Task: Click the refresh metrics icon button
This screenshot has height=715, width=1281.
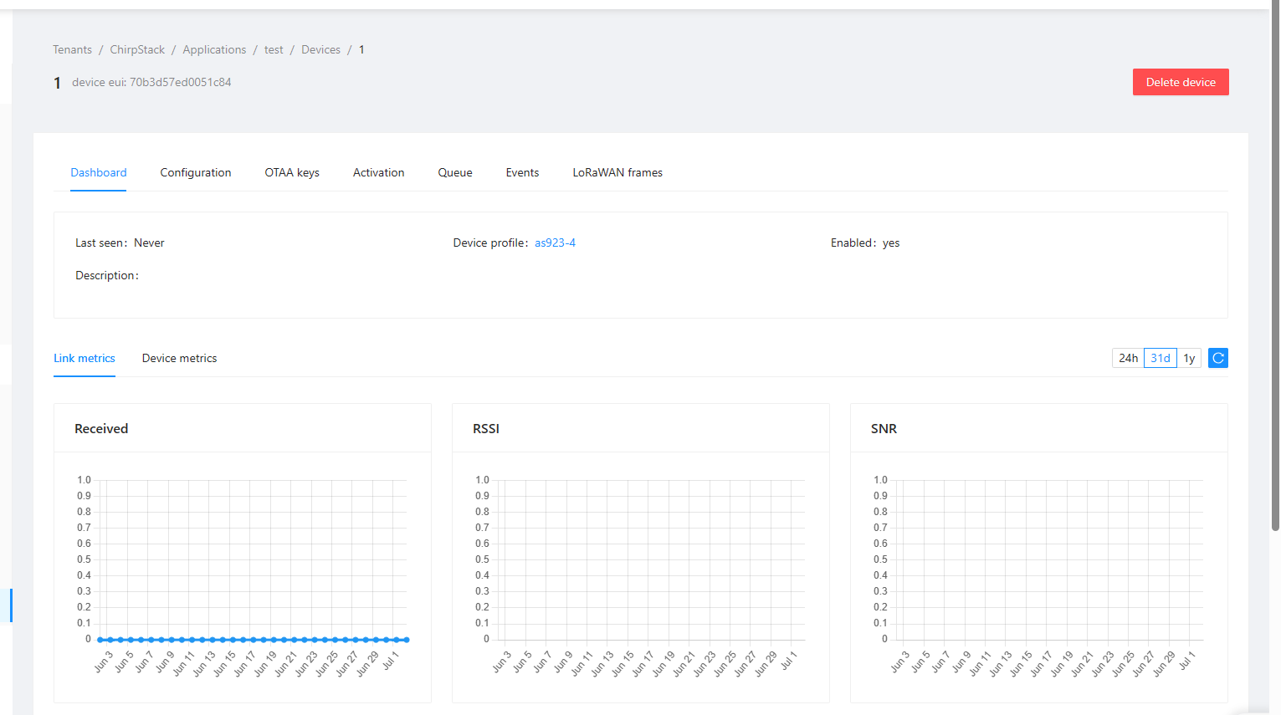Action: coord(1218,358)
